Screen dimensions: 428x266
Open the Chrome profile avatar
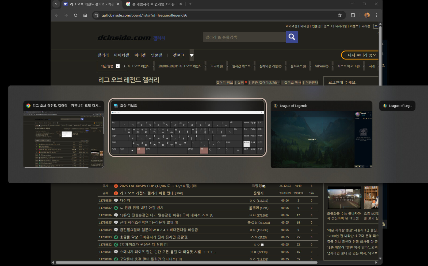(367, 15)
